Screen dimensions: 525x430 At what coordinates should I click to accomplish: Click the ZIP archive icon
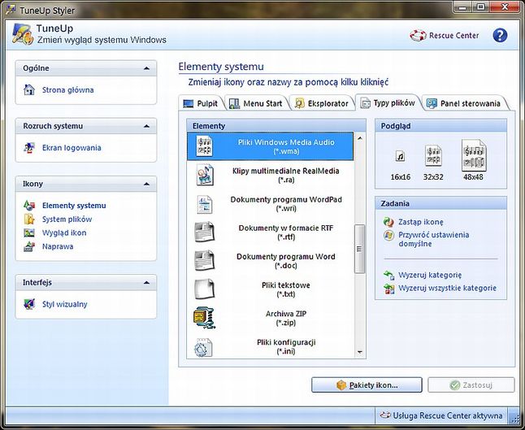pos(205,318)
